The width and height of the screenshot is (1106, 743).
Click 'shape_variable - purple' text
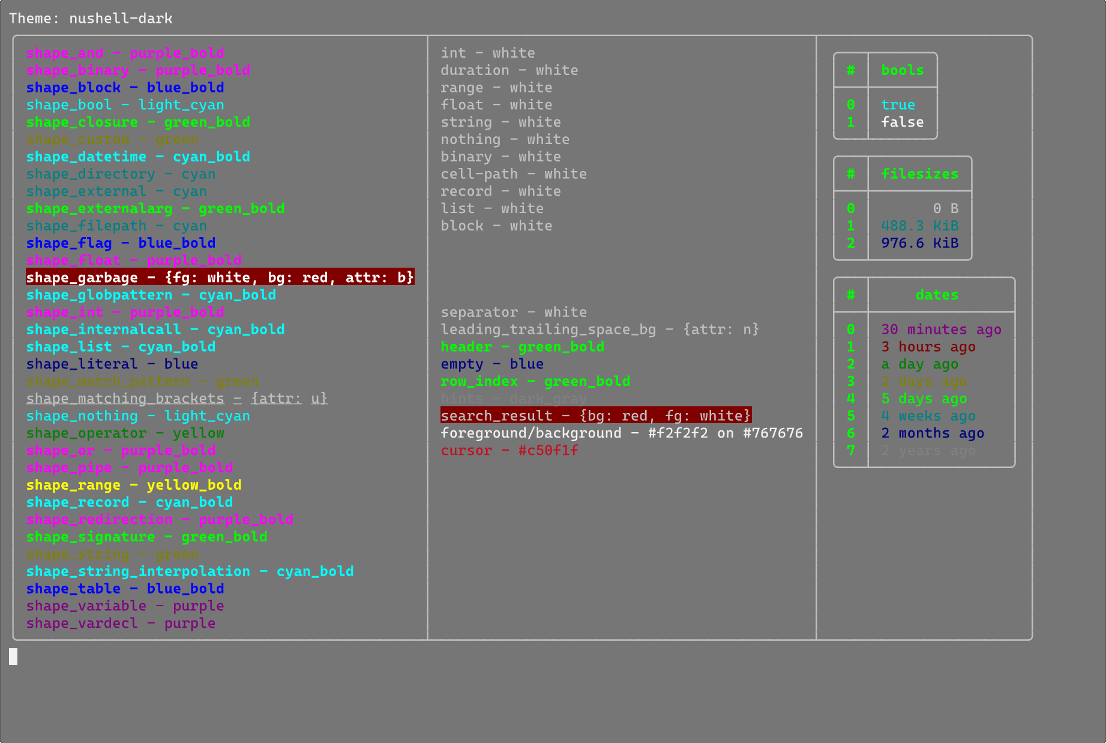[125, 606]
